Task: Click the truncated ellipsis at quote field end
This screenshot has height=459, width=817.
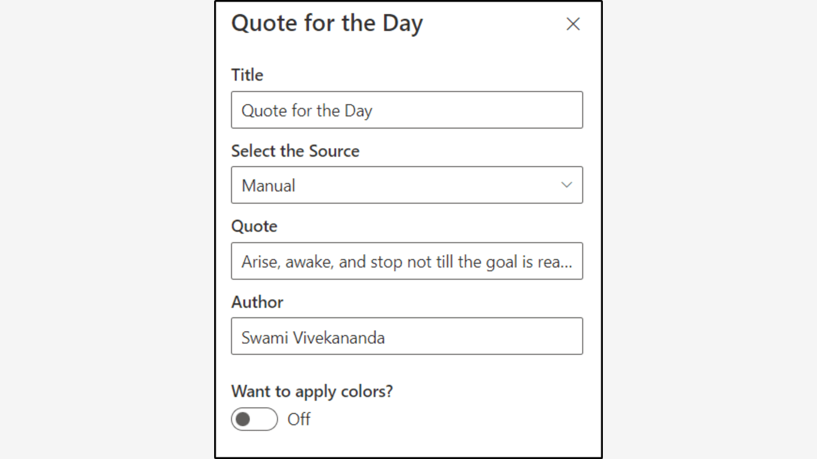Action: (x=568, y=263)
